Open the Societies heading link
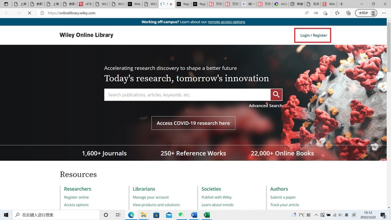 pyautogui.click(x=211, y=189)
